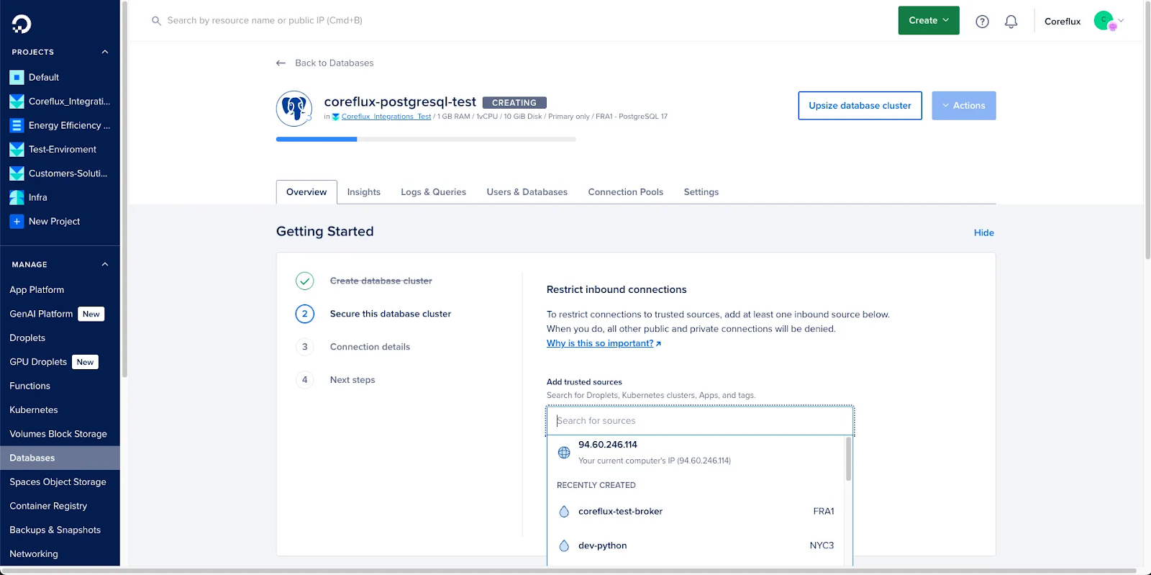1151x575 pixels.
Task: Open the Settings tab
Action: pyautogui.click(x=701, y=192)
